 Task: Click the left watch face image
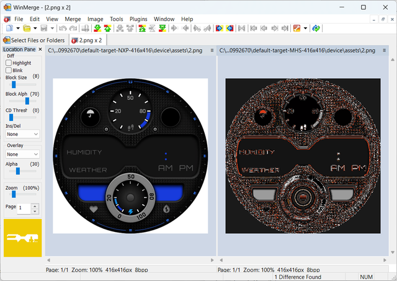pos(130,156)
